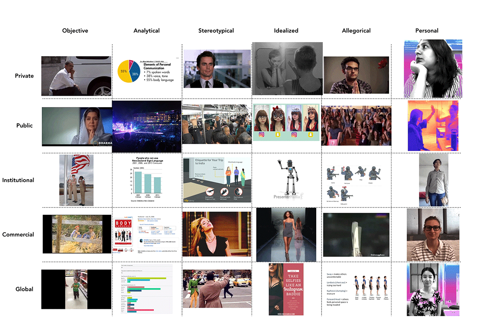Select the five posture figures diagram
Image resolution: width=486 pixels, height=324 pixels.
(x=371, y=288)
